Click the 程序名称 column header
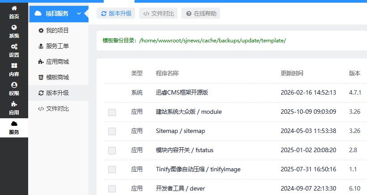Image resolution: width=367 pixels, height=195 pixels. click(x=167, y=73)
